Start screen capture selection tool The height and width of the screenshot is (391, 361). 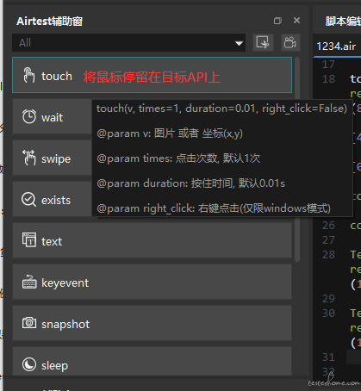tap(263, 42)
